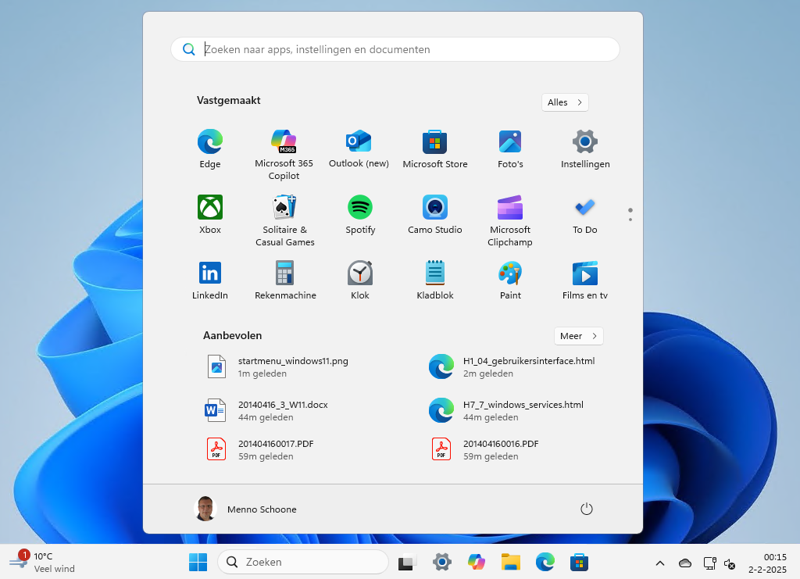Screen dimensions: 800x579
Task: Click the OneDrive cloud tray icon
Action: (684, 563)
